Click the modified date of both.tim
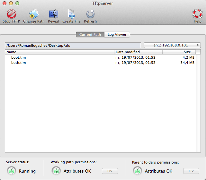 [x=135, y=63]
